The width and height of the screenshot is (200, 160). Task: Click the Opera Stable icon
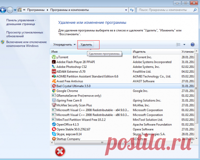point(54,129)
